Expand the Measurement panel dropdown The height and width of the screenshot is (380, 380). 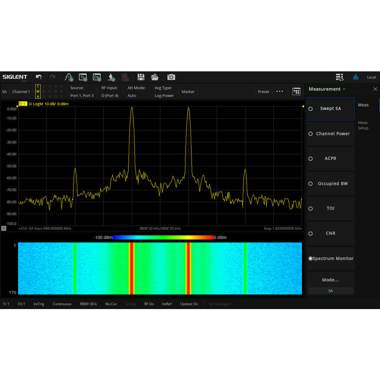point(327,89)
